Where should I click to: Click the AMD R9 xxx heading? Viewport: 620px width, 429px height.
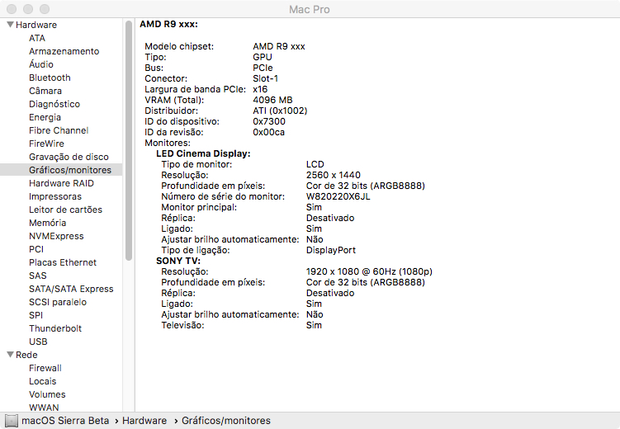click(x=168, y=24)
